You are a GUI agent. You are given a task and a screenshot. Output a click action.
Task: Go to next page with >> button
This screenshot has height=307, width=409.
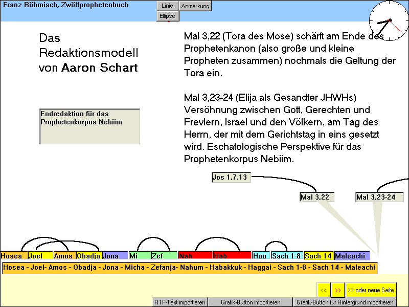point(337,290)
